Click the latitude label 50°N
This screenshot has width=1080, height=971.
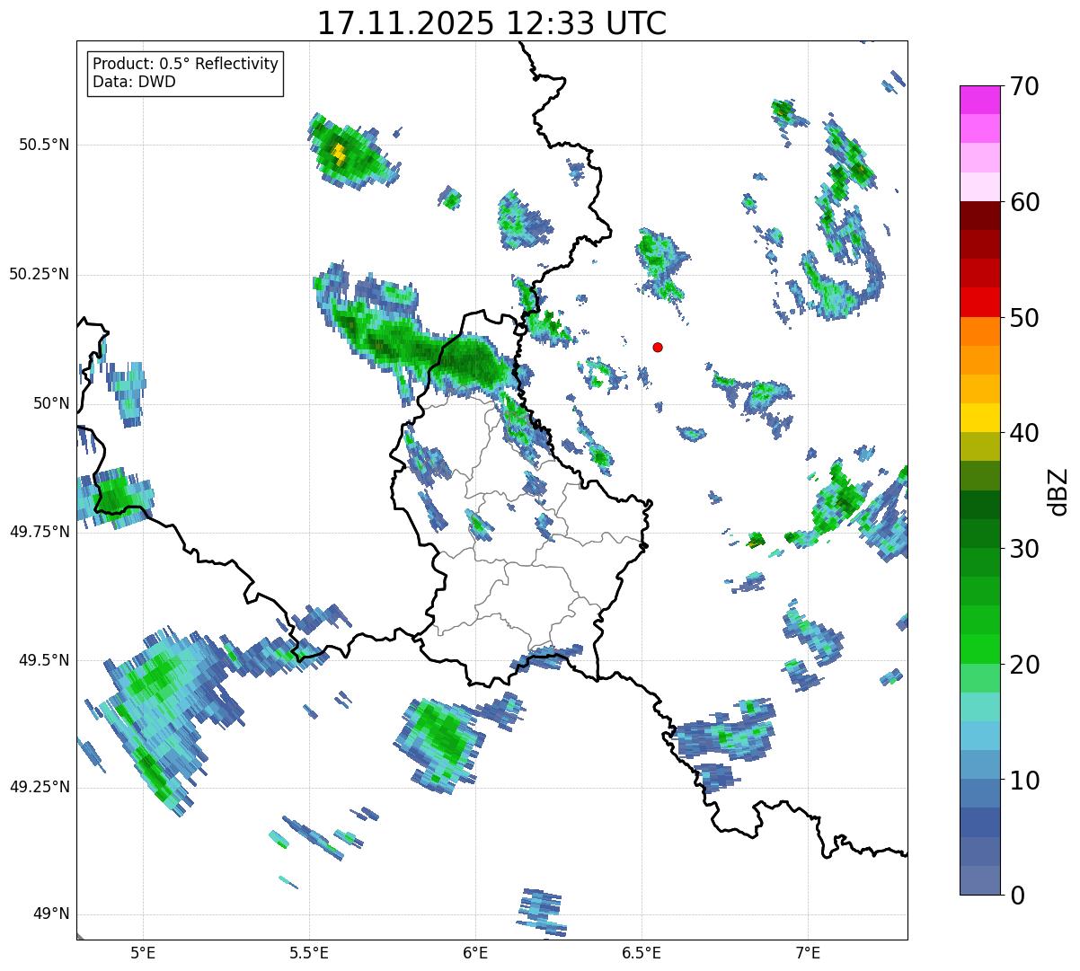coord(52,403)
